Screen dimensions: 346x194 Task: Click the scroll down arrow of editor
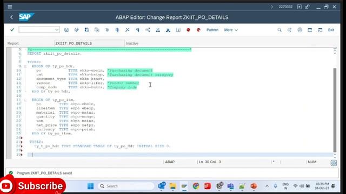(335, 157)
